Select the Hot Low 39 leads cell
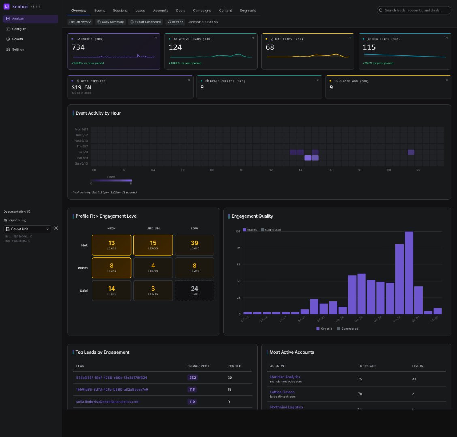Viewport: 457px width, 437px height. (x=194, y=245)
